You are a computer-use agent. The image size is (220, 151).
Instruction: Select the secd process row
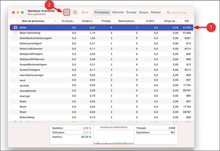click(101, 80)
